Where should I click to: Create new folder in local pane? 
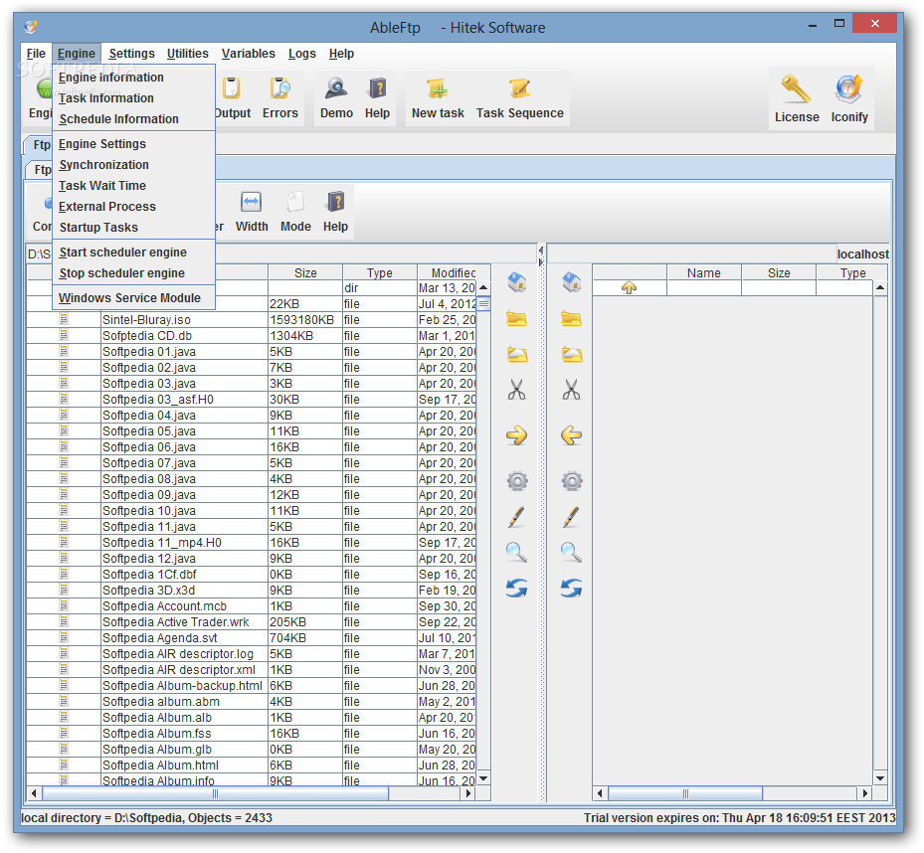click(x=517, y=319)
